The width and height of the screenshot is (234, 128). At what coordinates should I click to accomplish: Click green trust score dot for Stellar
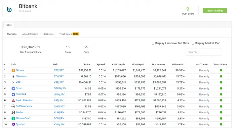221,112
